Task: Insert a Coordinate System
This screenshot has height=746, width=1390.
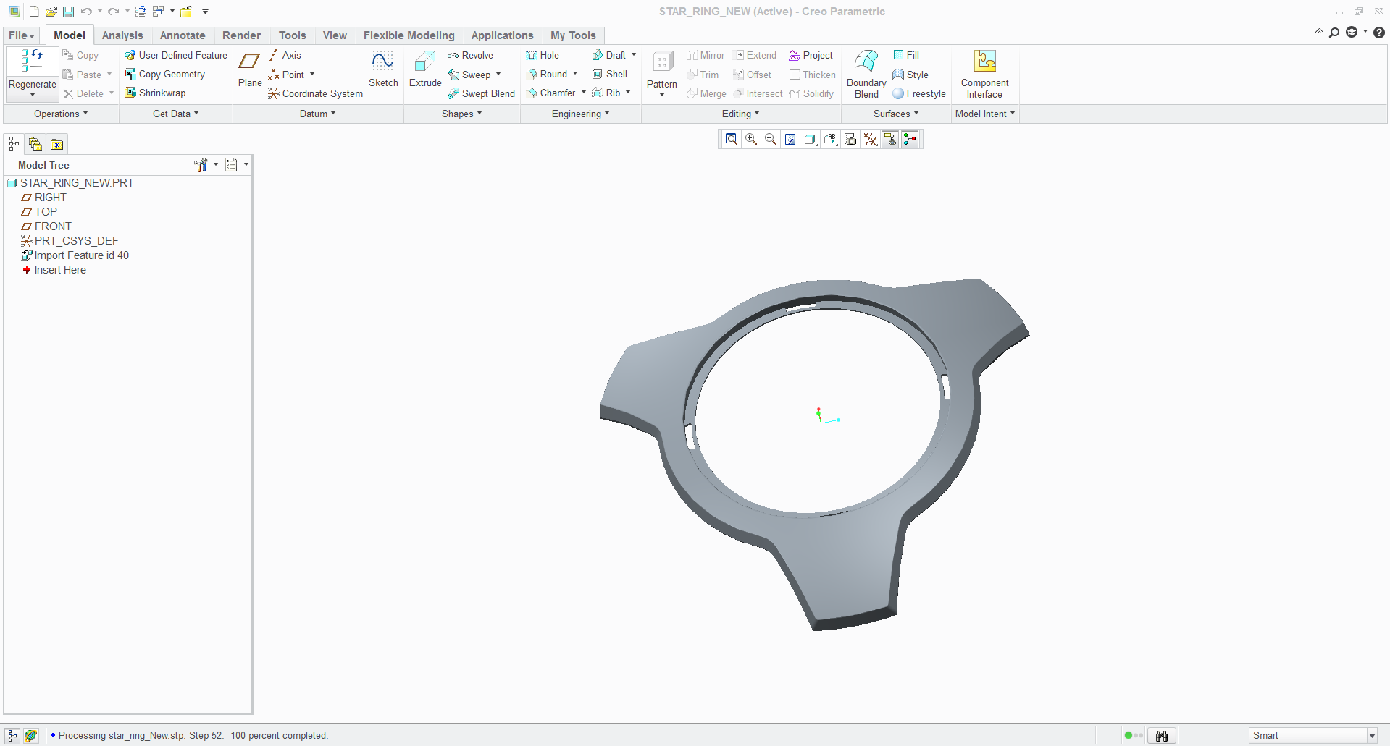Action: tap(315, 93)
